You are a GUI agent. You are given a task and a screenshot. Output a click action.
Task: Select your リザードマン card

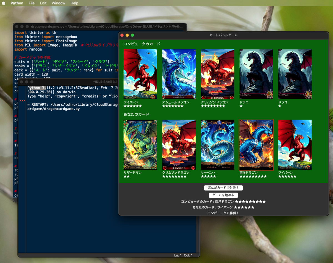pyautogui.click(x=140, y=145)
